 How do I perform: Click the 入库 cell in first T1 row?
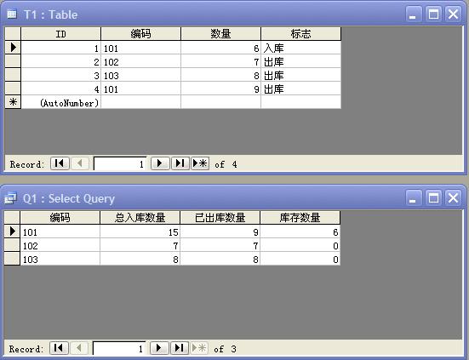[301, 48]
